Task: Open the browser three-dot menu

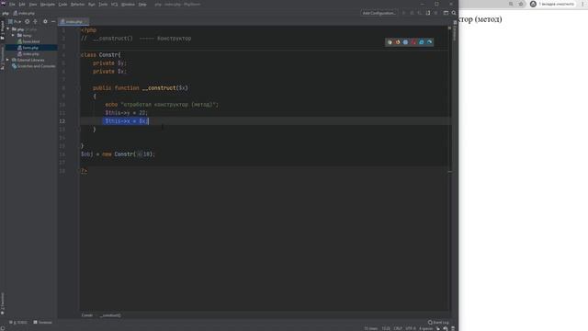Action: tap(582, 4)
